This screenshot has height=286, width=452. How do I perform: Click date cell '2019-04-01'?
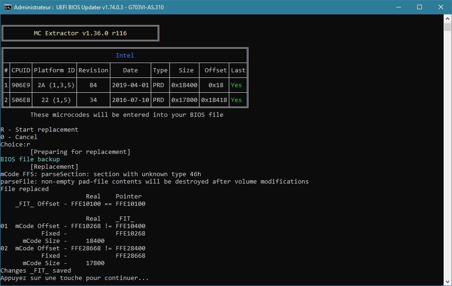[x=130, y=85]
